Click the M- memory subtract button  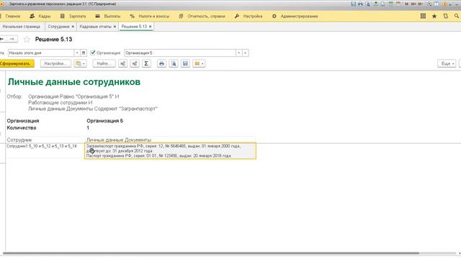tap(421, 4)
